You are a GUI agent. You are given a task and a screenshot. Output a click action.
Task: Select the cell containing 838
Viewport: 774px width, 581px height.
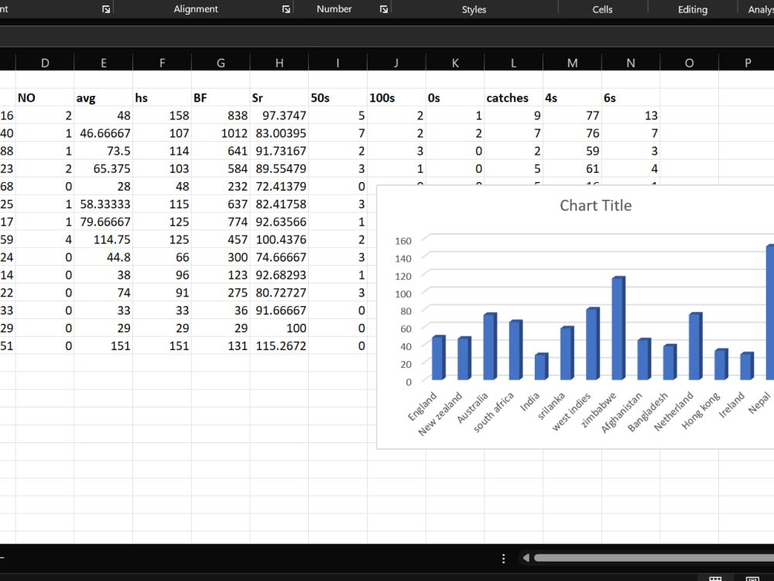[221, 115]
